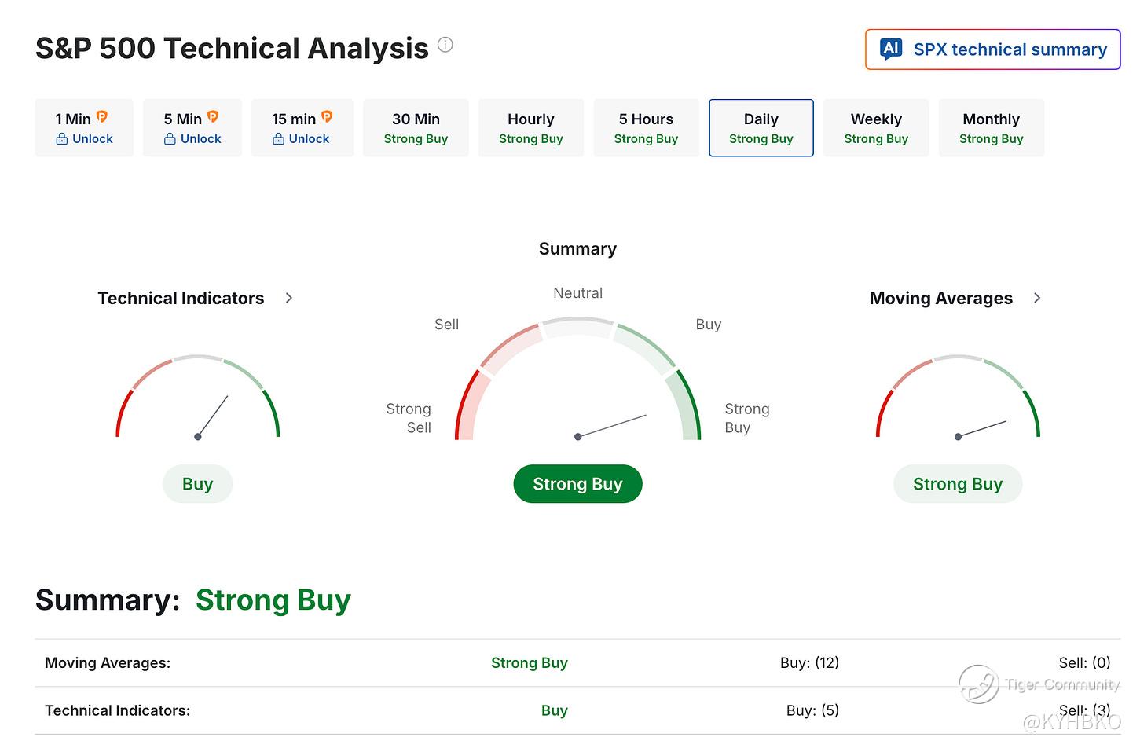The image size is (1144, 748).
Task: Expand Moving Averages via its chevron
Action: pos(1037,298)
